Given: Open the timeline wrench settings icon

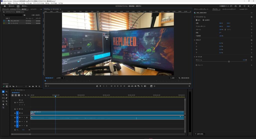Looking at the screenshot, I should (x=25, y=95).
